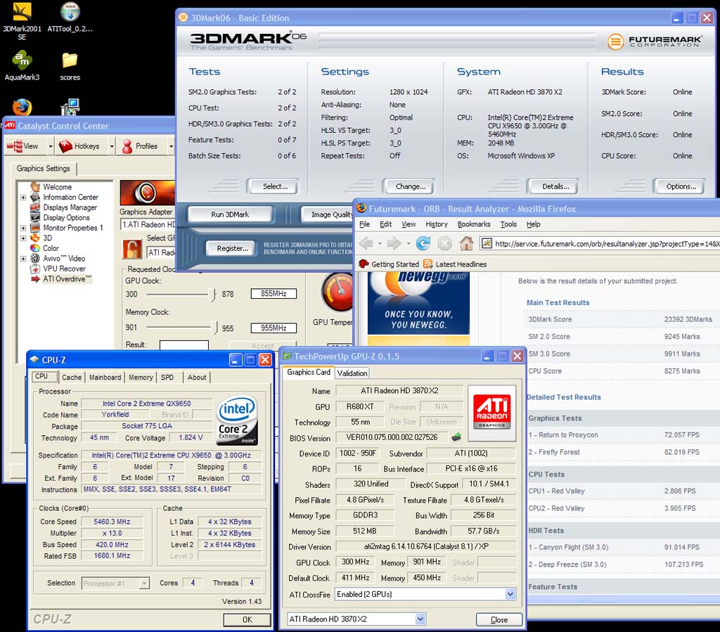Click the ATI Overdrive lock icon

131,248
